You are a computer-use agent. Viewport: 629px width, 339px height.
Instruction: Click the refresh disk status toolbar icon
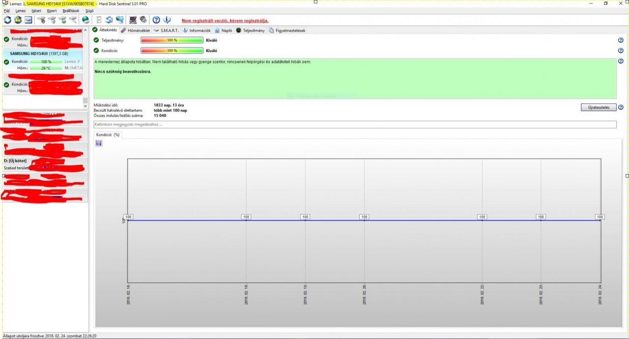[7, 20]
